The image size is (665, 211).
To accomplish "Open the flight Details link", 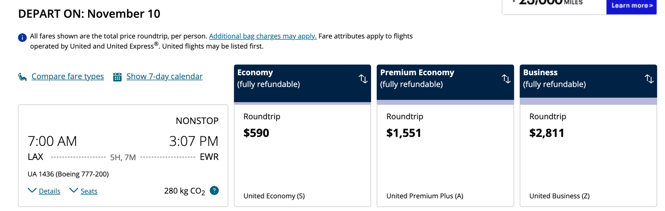I will pos(50,191).
